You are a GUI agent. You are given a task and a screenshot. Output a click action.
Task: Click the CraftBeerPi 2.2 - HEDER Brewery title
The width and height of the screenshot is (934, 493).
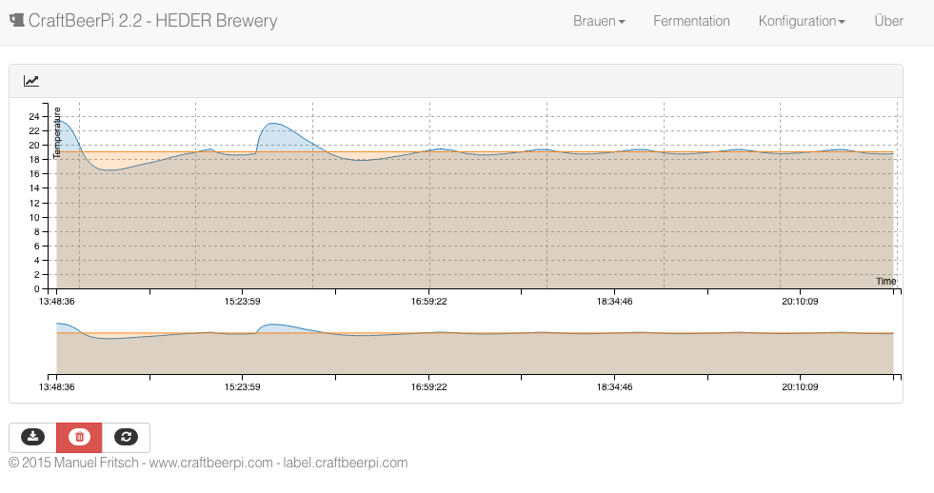[152, 21]
